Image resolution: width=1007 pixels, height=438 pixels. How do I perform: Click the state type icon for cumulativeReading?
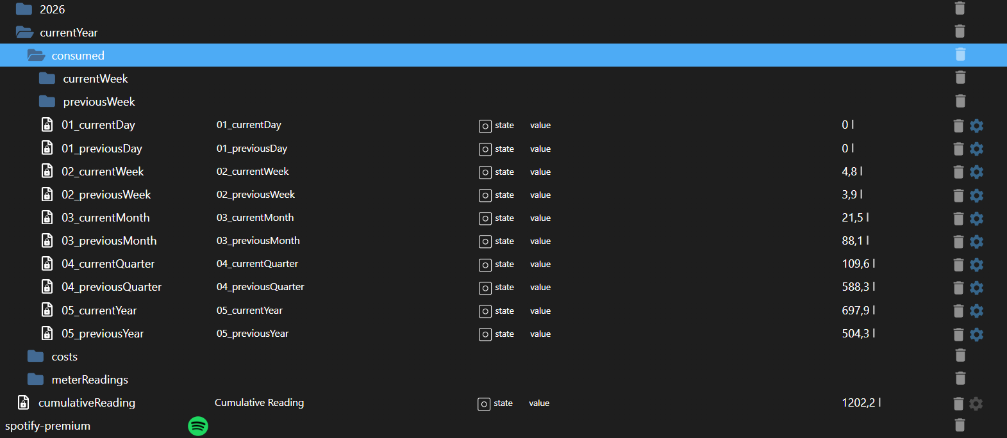point(484,403)
